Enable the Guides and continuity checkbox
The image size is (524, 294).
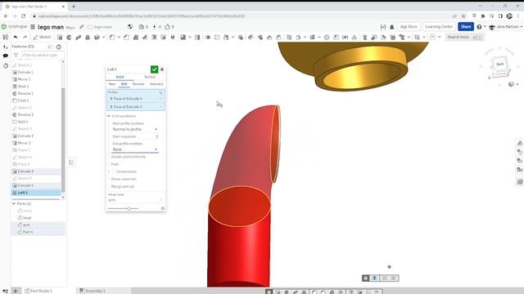(x=109, y=157)
